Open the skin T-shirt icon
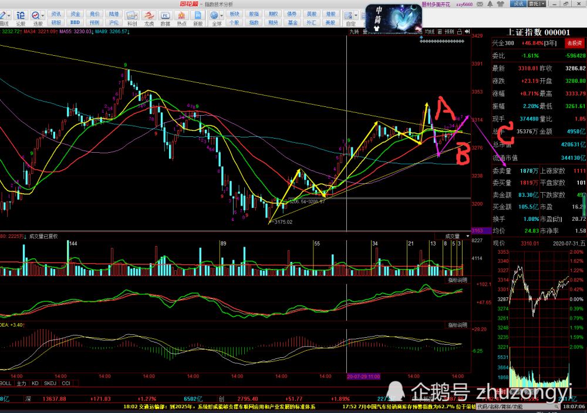Image resolution: width=587 pixels, height=413 pixels. (x=500, y=4)
